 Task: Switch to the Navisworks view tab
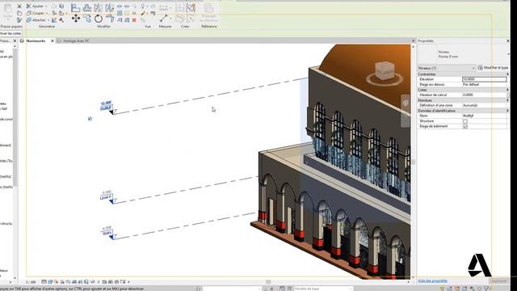click(x=36, y=41)
